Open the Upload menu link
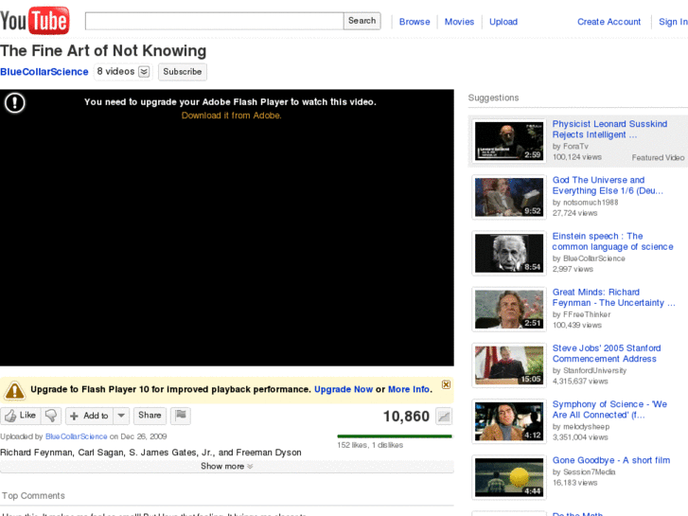Viewport: 688px width, 516px height. (x=503, y=22)
